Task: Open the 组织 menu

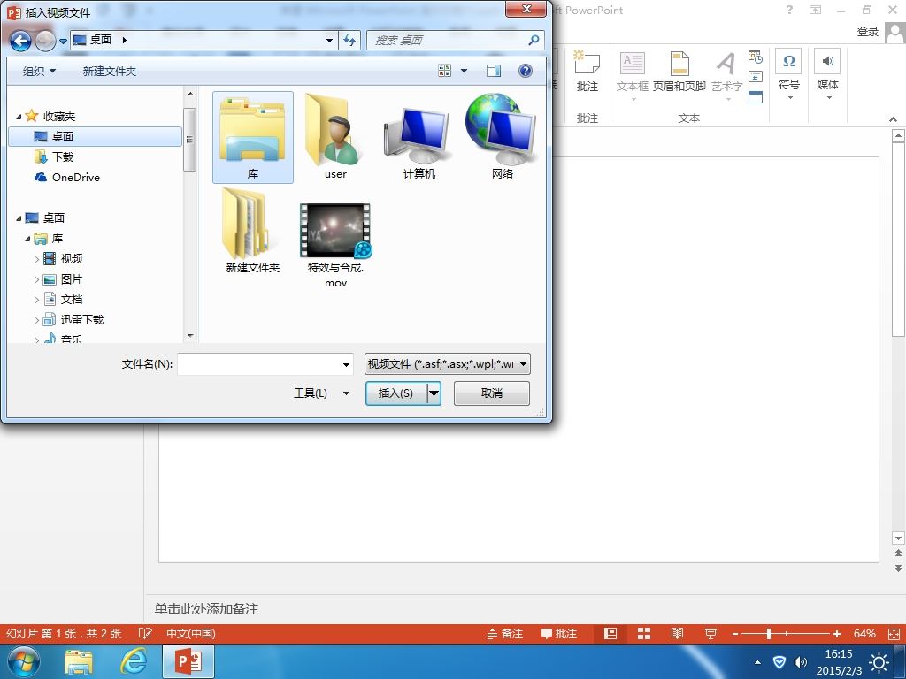Action: click(x=39, y=71)
